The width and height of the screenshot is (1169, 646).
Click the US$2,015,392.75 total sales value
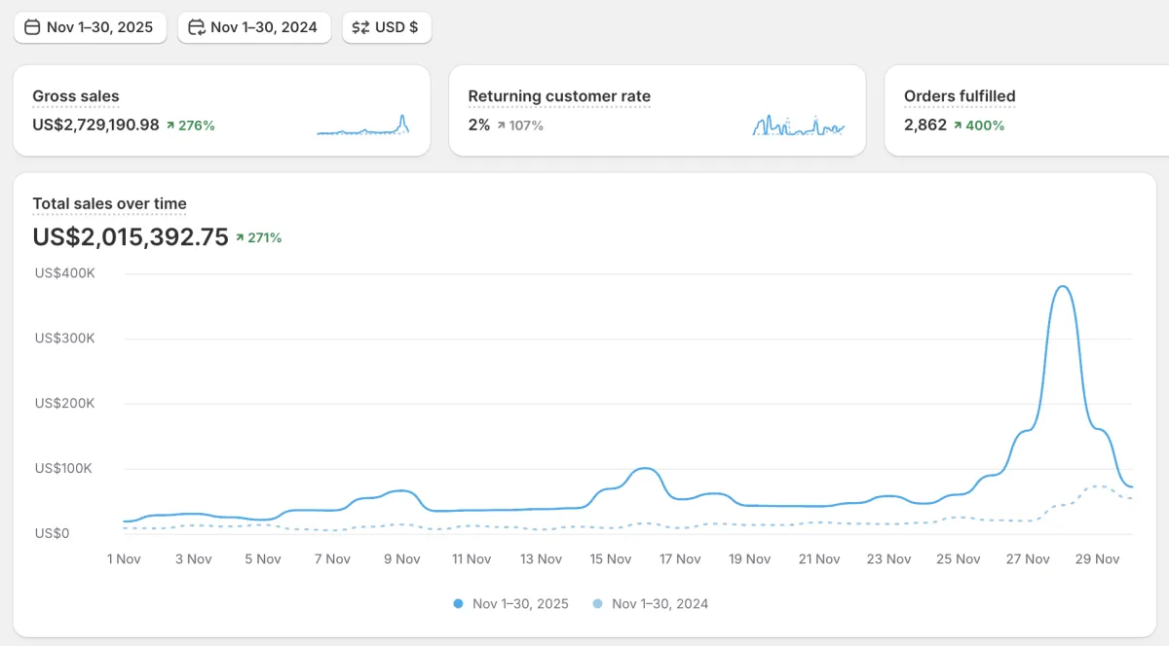click(131, 237)
